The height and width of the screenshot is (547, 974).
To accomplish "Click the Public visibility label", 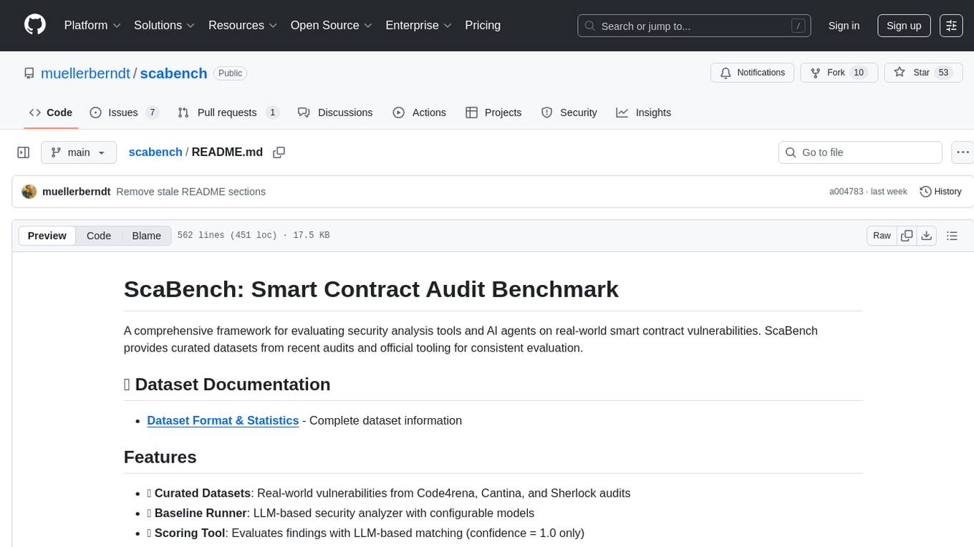I will pyautogui.click(x=231, y=73).
